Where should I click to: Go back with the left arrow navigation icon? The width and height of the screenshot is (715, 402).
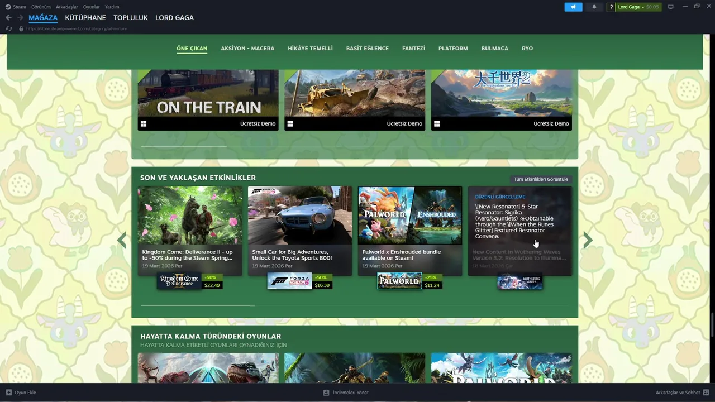8,18
